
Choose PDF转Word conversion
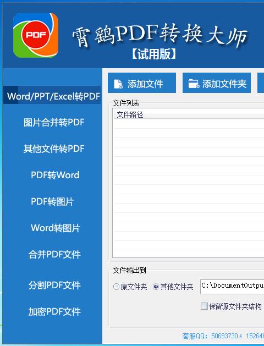[x=55, y=175]
